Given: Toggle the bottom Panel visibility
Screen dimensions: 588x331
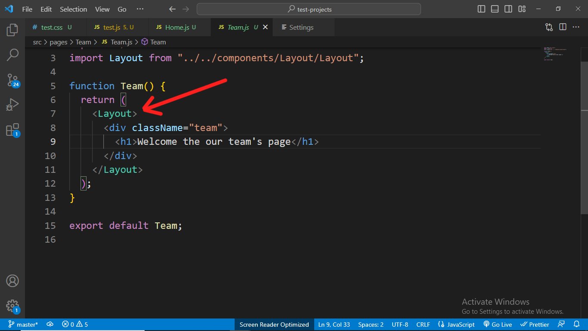Looking at the screenshot, I should (x=495, y=9).
